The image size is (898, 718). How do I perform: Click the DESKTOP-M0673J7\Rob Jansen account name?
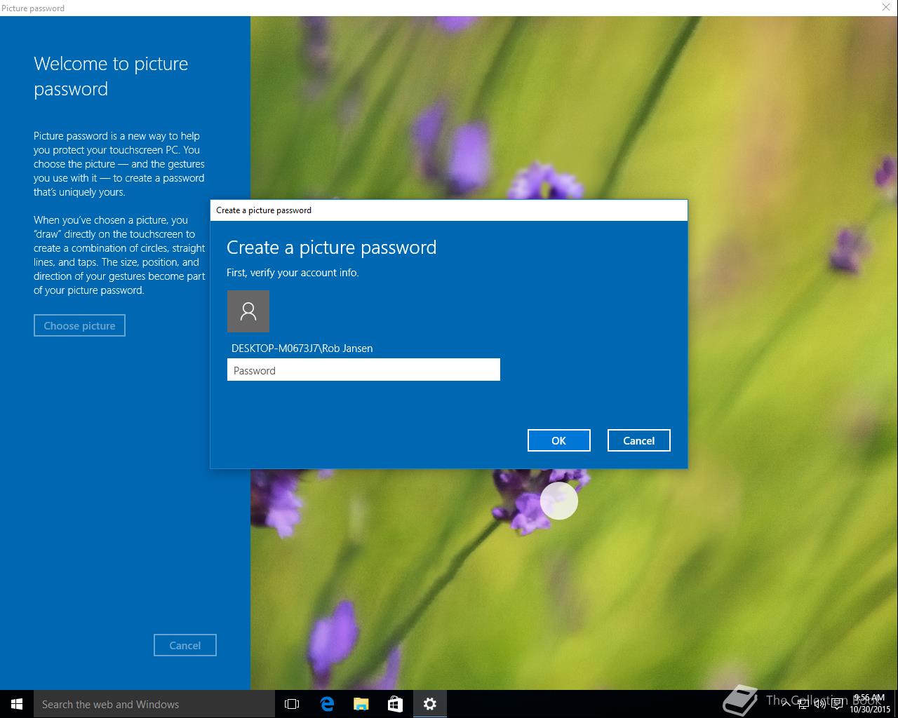[302, 348]
